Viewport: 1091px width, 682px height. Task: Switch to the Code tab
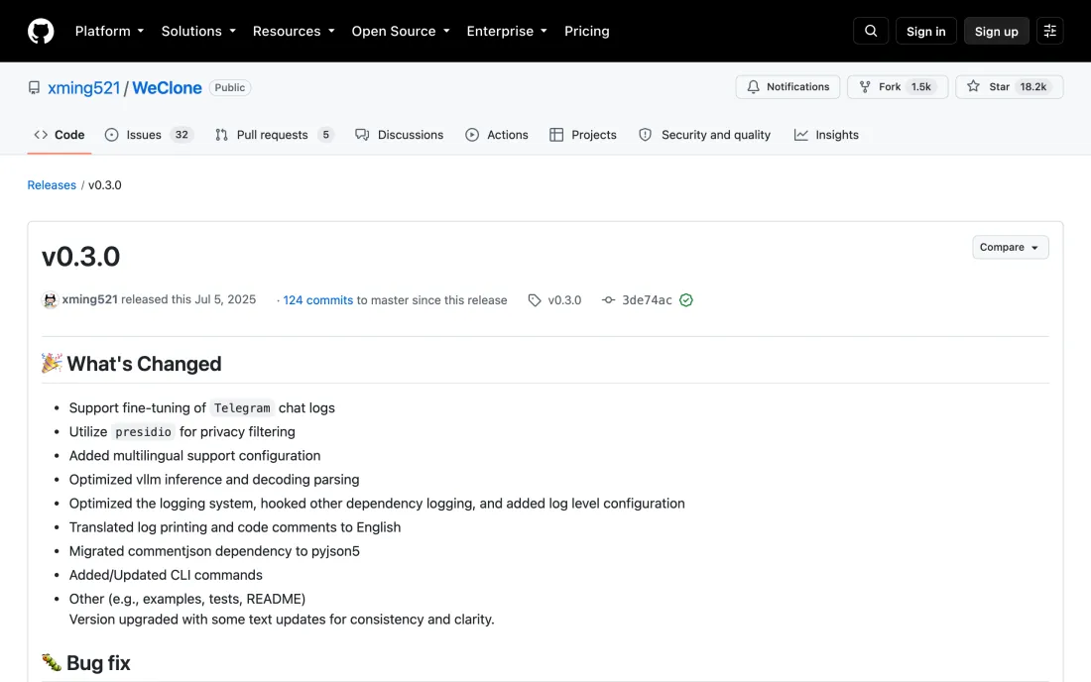[x=60, y=135]
